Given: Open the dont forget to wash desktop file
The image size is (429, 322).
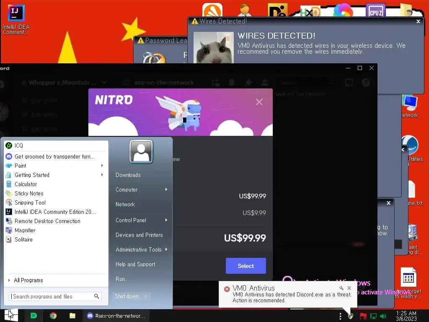Looking at the screenshot, I should tap(408, 283).
